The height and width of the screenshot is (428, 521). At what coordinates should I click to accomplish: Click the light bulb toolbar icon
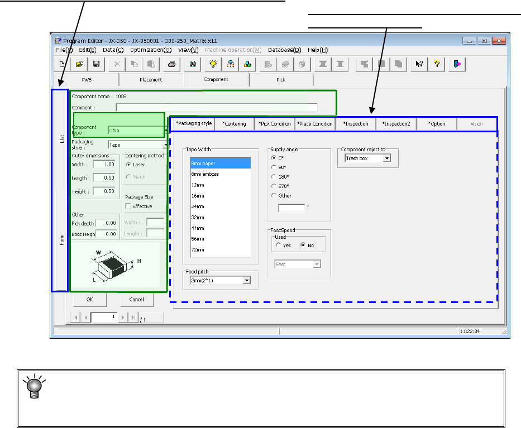(x=213, y=64)
